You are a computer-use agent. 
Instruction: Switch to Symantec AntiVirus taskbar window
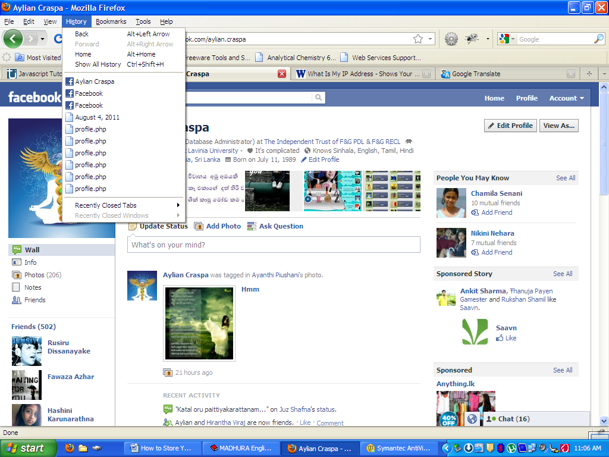399,448
